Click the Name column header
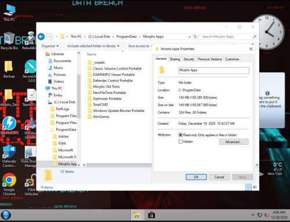 point(92,54)
